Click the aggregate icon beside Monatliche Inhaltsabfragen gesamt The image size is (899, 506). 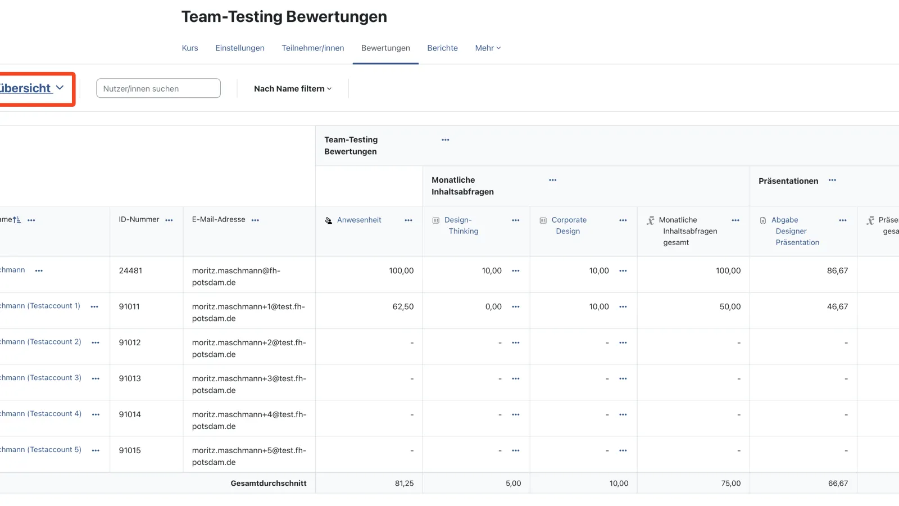[650, 220]
